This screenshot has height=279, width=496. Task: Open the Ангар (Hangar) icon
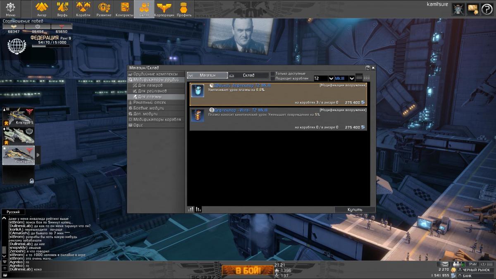tap(42, 9)
